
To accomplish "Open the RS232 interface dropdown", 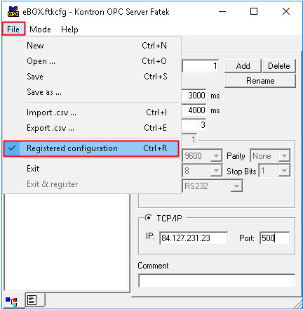I will (236, 186).
